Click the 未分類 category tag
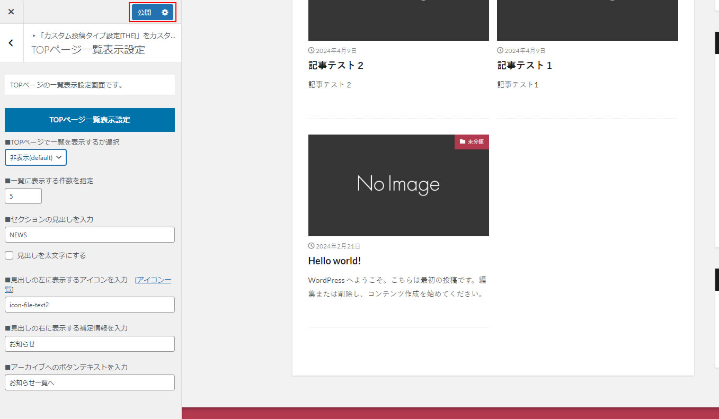 472,142
